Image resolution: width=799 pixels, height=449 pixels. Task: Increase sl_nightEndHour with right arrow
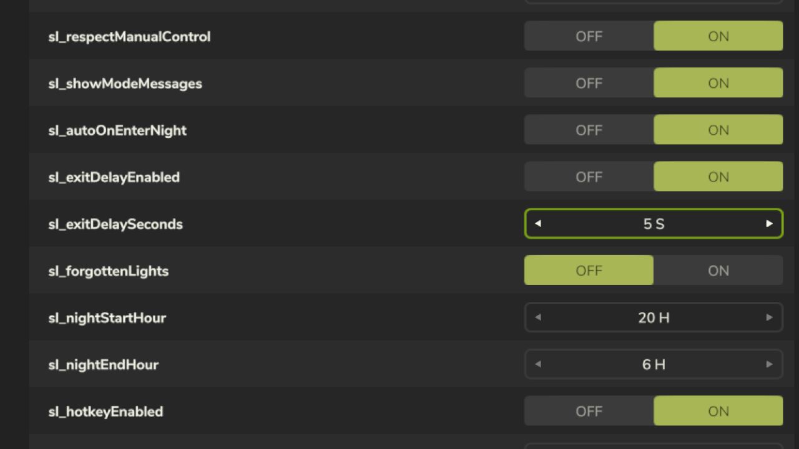[x=769, y=364]
